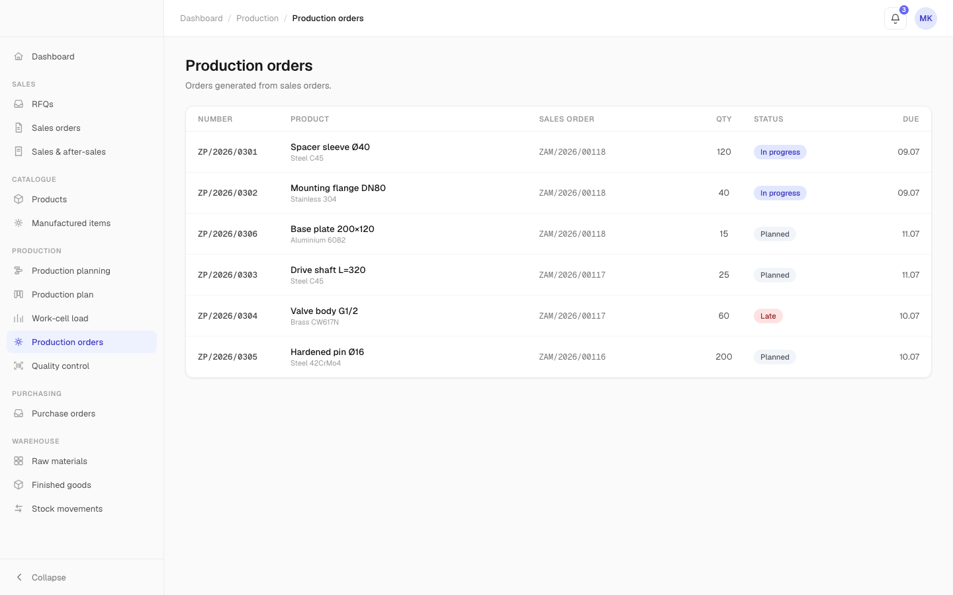Click the Production plan board icon
The height and width of the screenshot is (595, 953).
(x=19, y=294)
